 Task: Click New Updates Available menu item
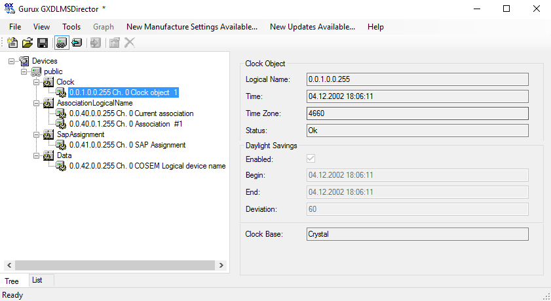point(313,27)
